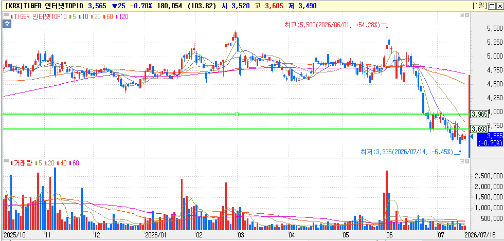Screen dimensions: 504x241
Task: Click the blue current-price arrow marker
Action: pyautogui.click(x=471, y=137)
